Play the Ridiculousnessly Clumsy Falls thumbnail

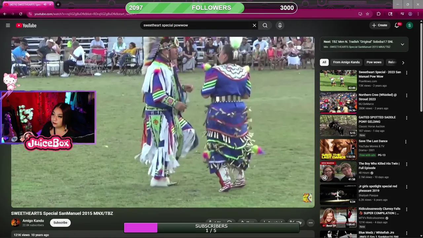(x=338, y=217)
